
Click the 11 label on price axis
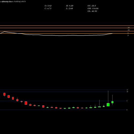(127, 90)
